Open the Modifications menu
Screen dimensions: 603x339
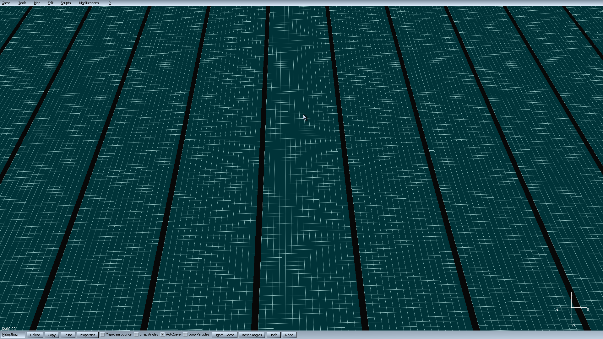pyautogui.click(x=89, y=3)
